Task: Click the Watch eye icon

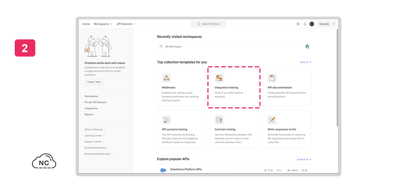Action: pos(289,170)
